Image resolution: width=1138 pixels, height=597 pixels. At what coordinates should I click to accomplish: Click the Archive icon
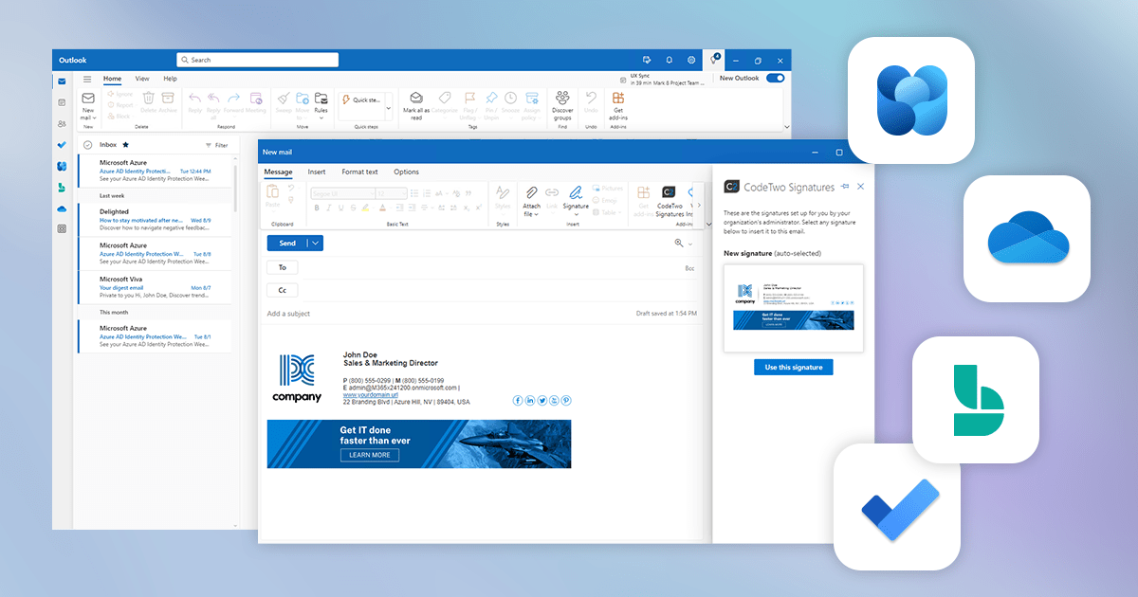click(x=168, y=97)
